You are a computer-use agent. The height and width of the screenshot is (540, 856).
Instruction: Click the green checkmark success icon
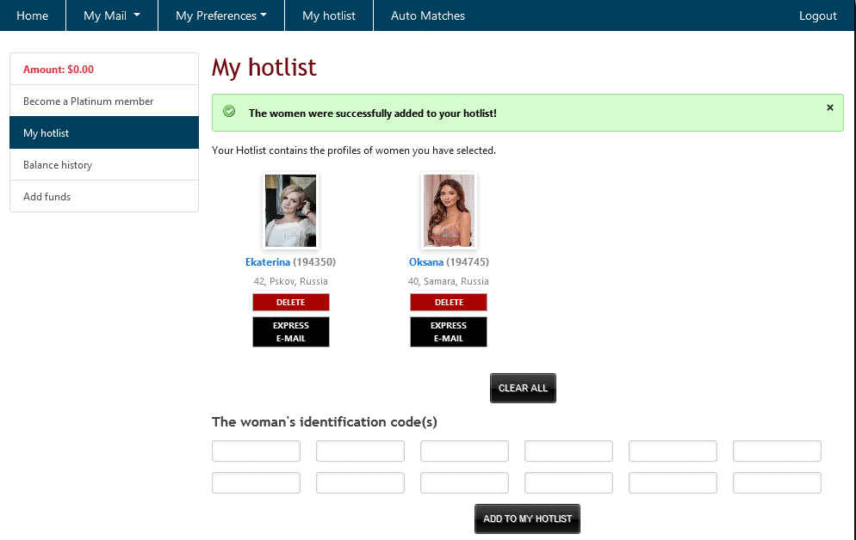pyautogui.click(x=229, y=111)
